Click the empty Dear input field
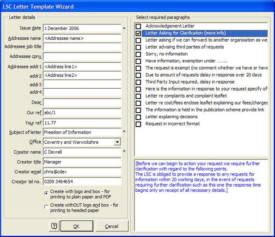 tap(82, 103)
